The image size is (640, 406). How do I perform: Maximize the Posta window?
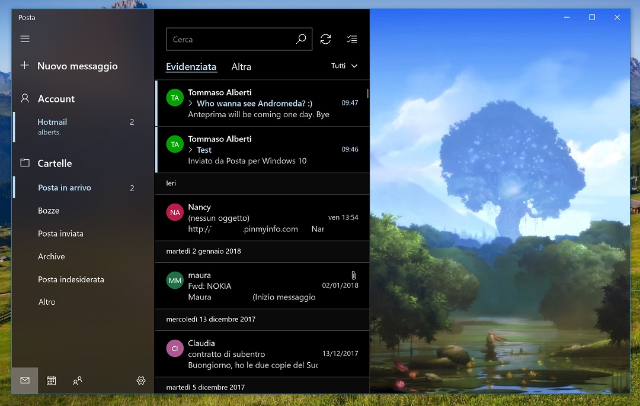[592, 17]
